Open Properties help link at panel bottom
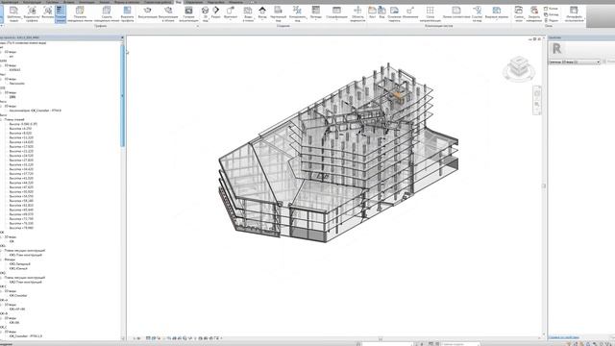This screenshot has height=346, width=615. (563, 337)
